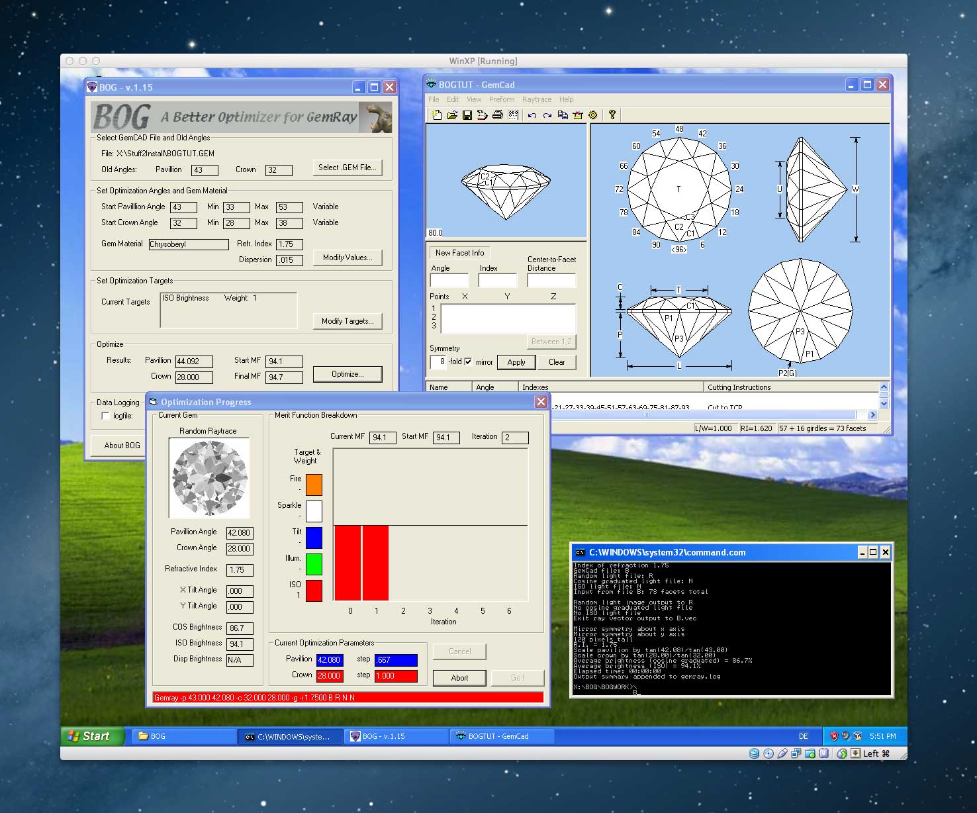977x813 pixels.
Task: Click the Clear button in GemCad facet panel
Action: coord(557,362)
